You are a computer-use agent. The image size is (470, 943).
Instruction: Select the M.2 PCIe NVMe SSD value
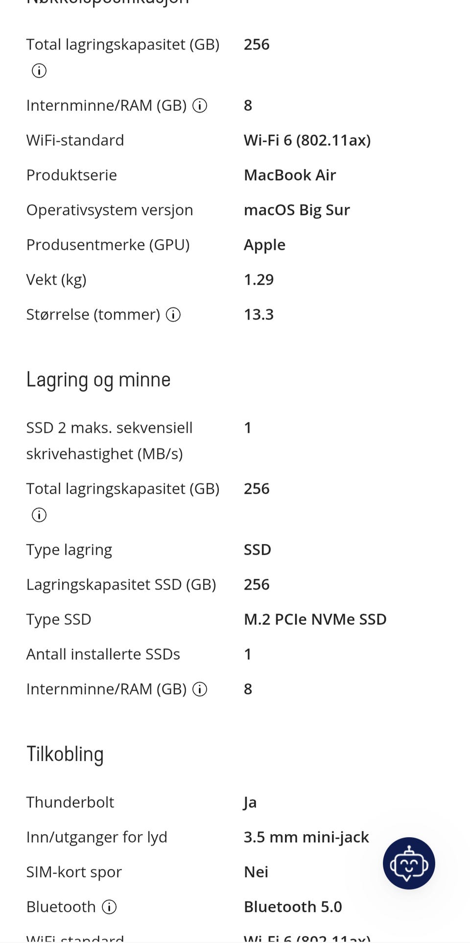(315, 620)
